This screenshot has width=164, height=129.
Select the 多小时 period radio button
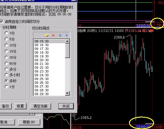pos(6,75)
